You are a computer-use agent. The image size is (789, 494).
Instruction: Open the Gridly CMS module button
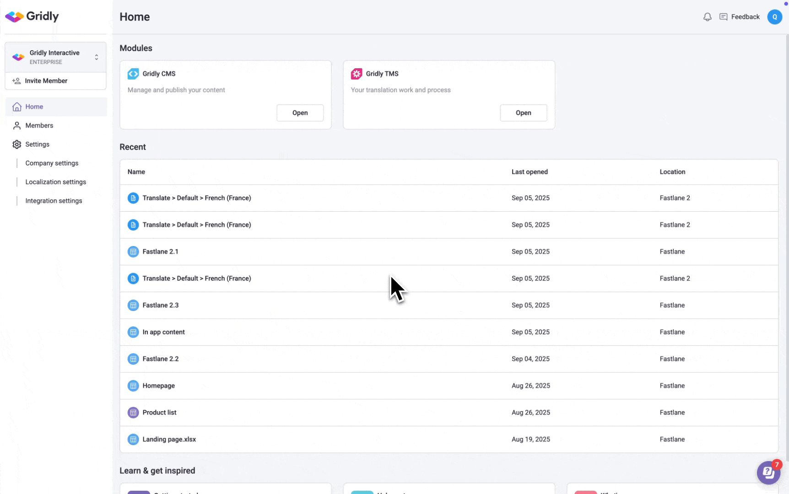tap(300, 113)
